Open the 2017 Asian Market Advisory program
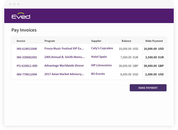Viewport: 178px width, 130px height. click(64, 74)
